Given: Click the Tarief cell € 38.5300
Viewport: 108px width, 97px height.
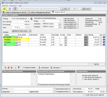Looking at the screenshot, I should [45, 40].
